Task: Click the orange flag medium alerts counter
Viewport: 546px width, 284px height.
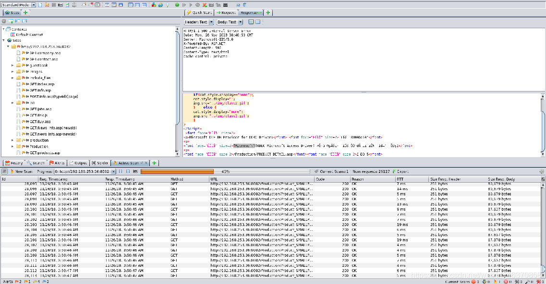Action: [27, 282]
